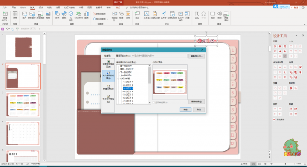Click the Text Box (文本框) icon
The image size is (307, 167).
tap(146, 15)
